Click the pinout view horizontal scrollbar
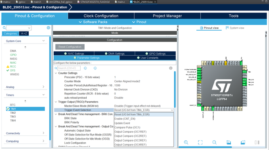 click(205, 147)
